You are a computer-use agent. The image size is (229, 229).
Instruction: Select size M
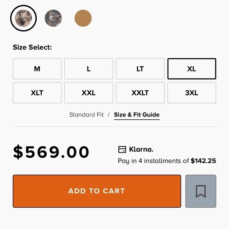pyautogui.click(x=37, y=69)
